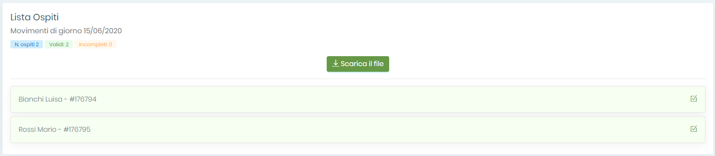Click the name Rossi Mario

pos(37,130)
